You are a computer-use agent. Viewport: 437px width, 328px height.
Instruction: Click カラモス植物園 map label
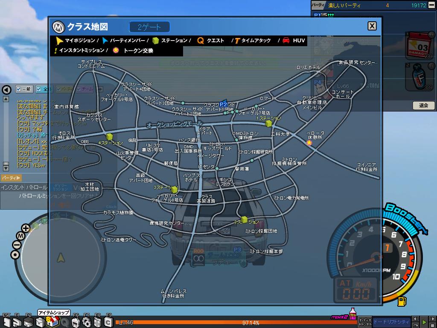point(118,213)
